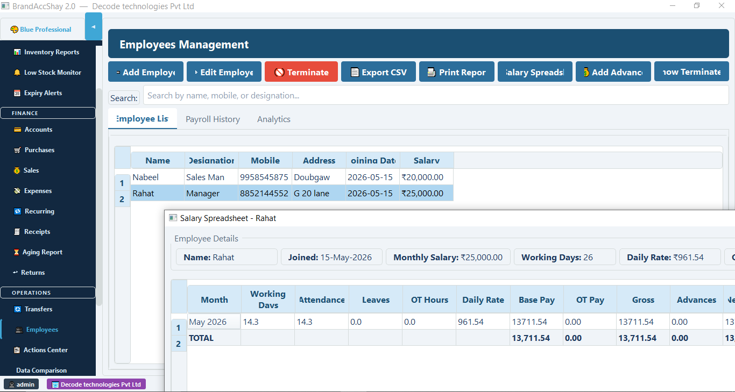735x392 pixels.
Task: Click the Edit Employee button
Action: click(x=224, y=72)
